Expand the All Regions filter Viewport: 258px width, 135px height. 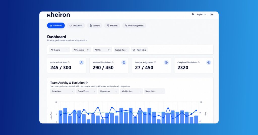tap(59, 50)
